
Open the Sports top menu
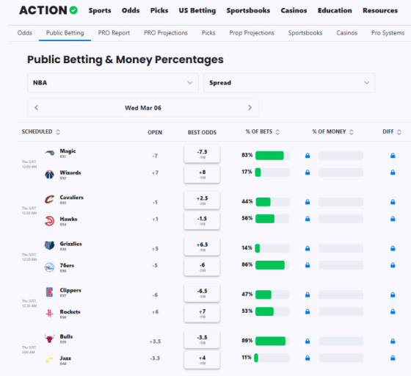click(100, 10)
